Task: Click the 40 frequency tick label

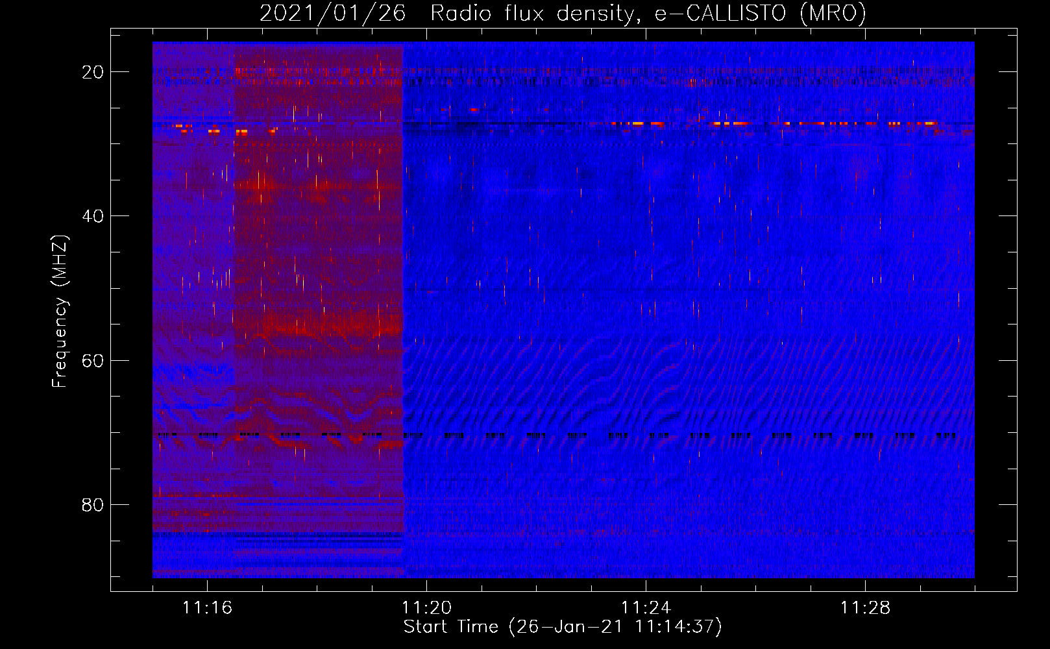Action: pyautogui.click(x=93, y=216)
